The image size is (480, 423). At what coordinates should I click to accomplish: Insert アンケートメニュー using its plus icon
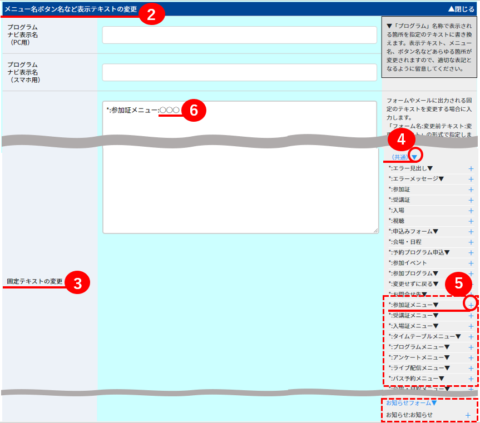click(x=471, y=358)
